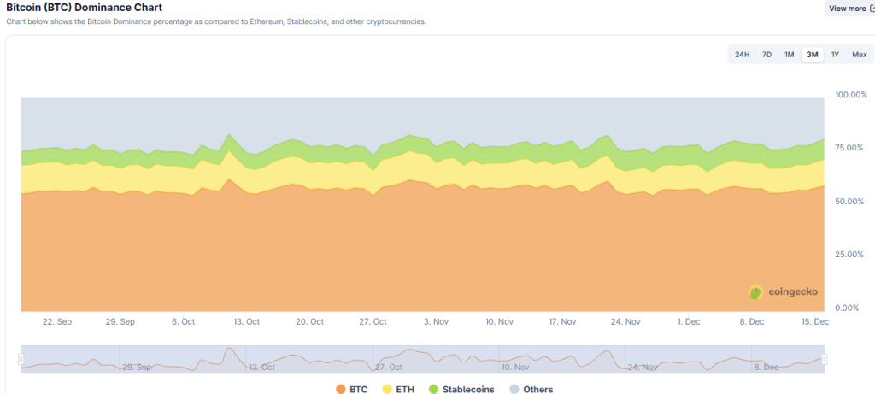Click the gray Others legend dot
Viewport: 875px width, 394px height.
(514, 389)
